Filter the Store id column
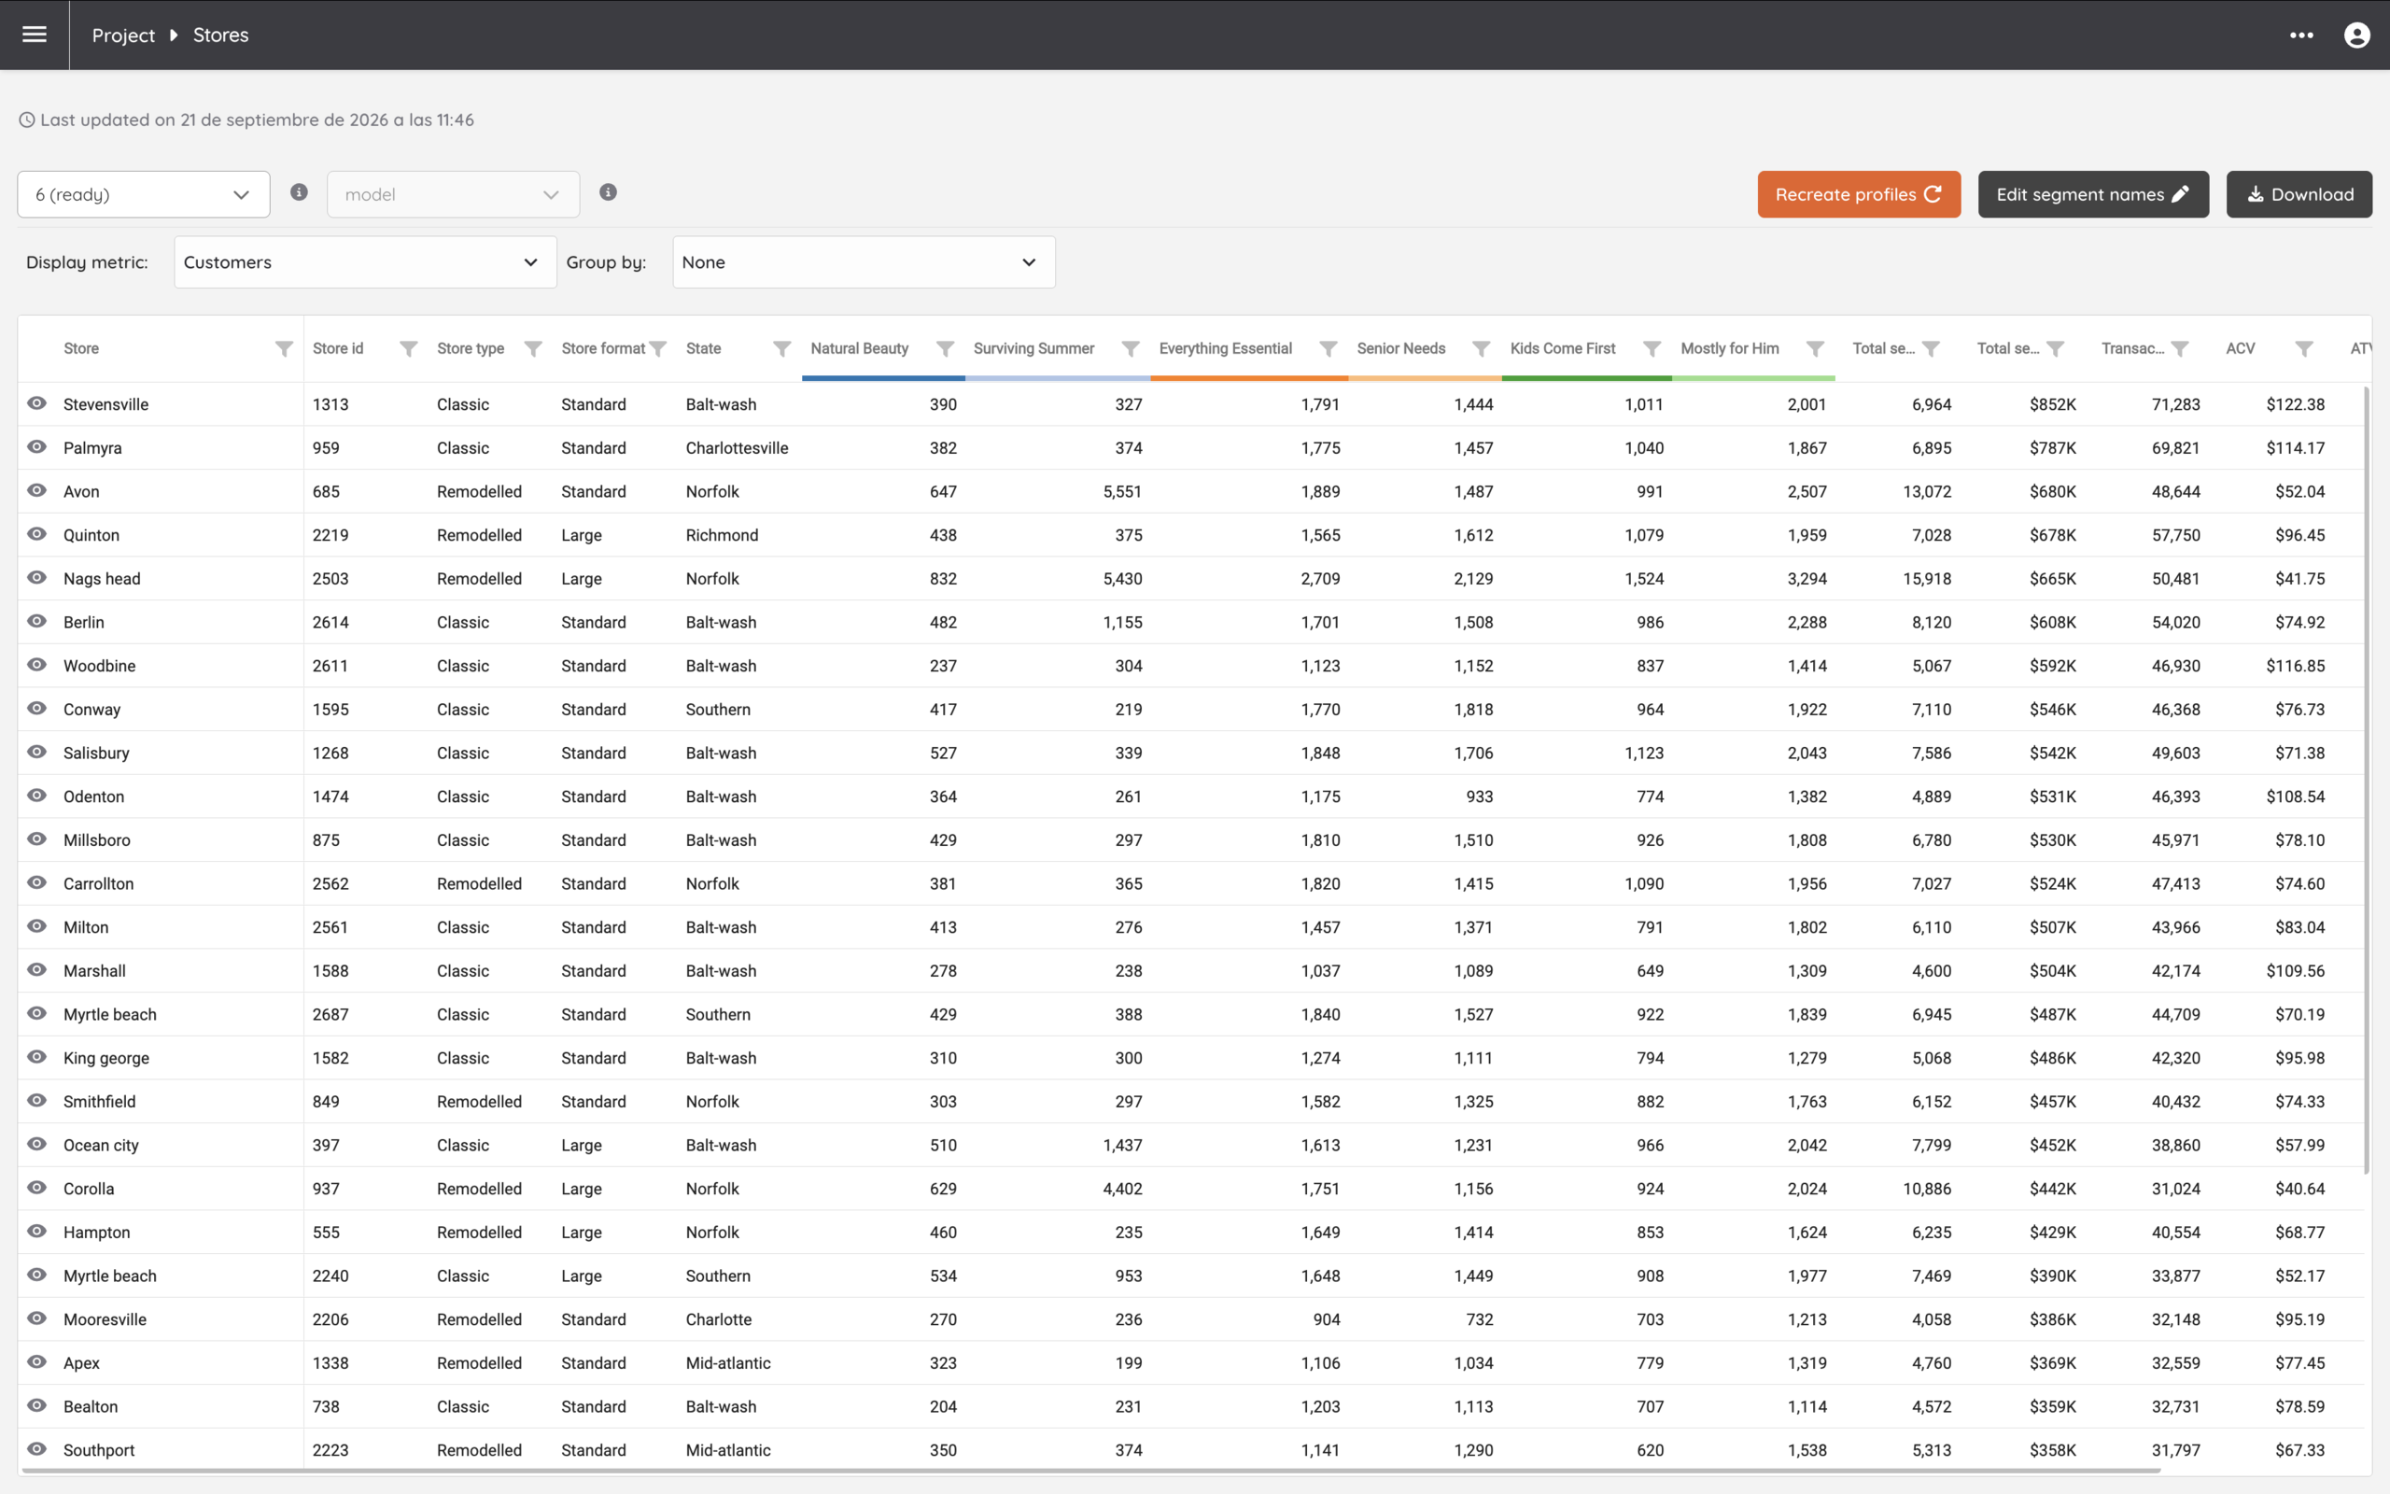 point(408,349)
